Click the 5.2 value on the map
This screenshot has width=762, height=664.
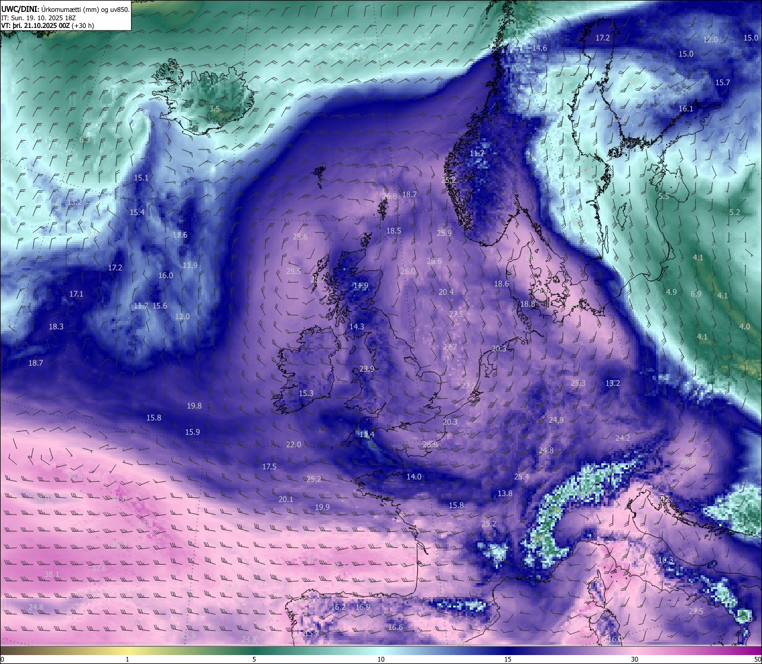click(x=735, y=212)
